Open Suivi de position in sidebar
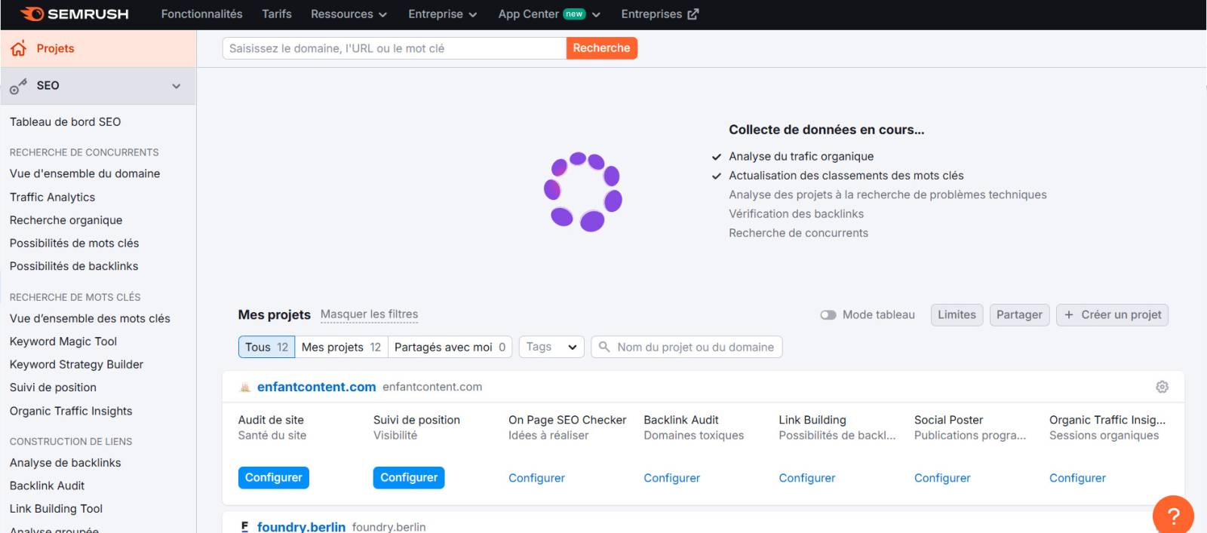Viewport: 1207px width, 533px height. (x=53, y=387)
